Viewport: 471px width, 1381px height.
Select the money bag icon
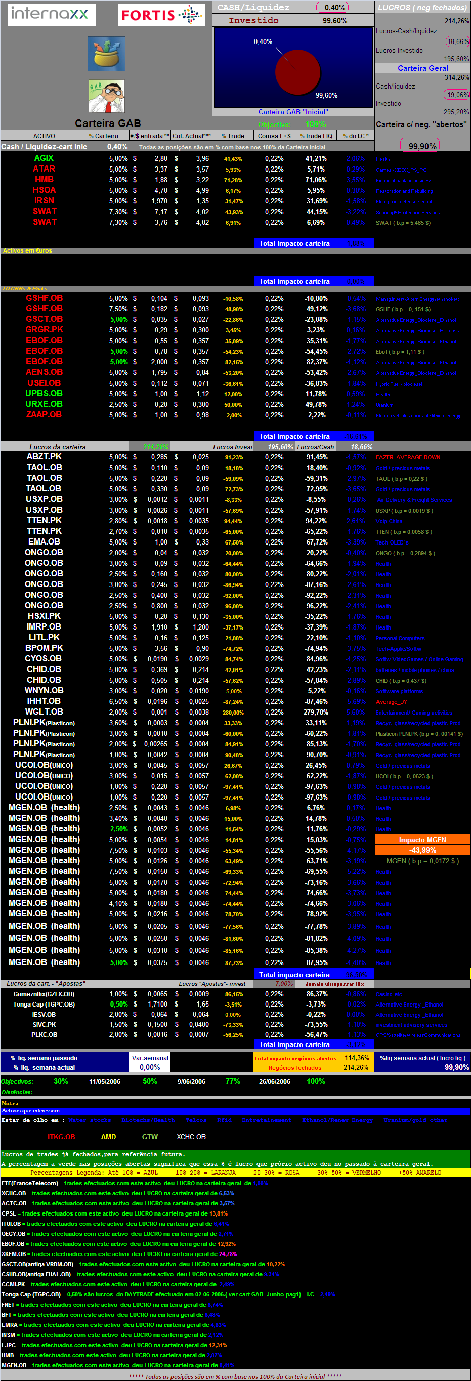coord(107,54)
